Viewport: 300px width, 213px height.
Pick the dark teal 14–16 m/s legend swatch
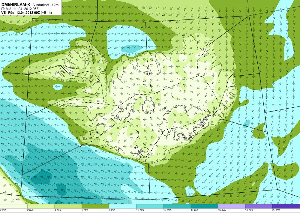[204, 206]
